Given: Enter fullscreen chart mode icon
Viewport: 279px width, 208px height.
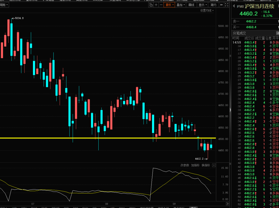Looking at the screenshot, I should click(x=227, y=5).
